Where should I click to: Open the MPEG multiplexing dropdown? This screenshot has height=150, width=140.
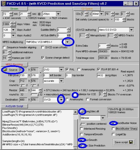click(67, 42)
